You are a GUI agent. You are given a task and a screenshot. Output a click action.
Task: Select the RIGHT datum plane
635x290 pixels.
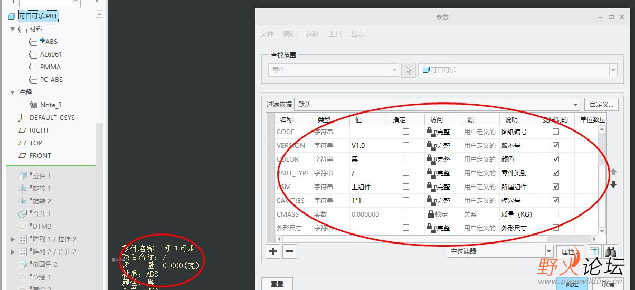tap(39, 130)
